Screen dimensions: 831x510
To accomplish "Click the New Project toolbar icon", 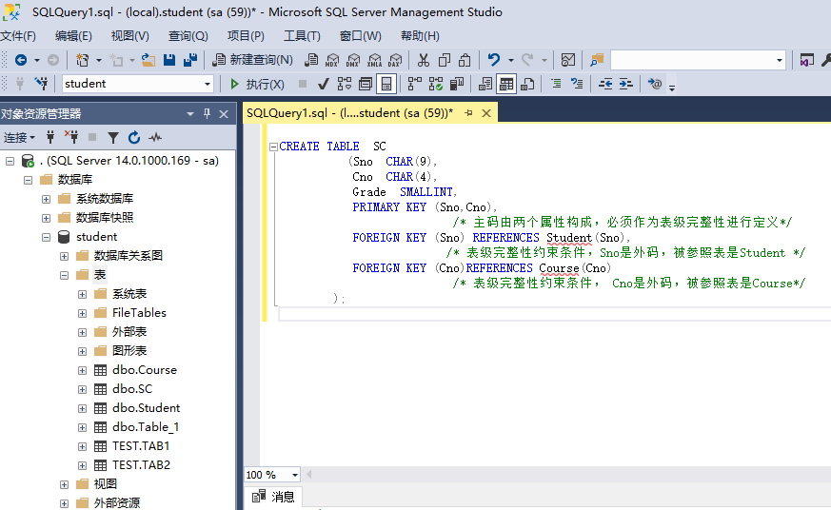I will click(82, 60).
